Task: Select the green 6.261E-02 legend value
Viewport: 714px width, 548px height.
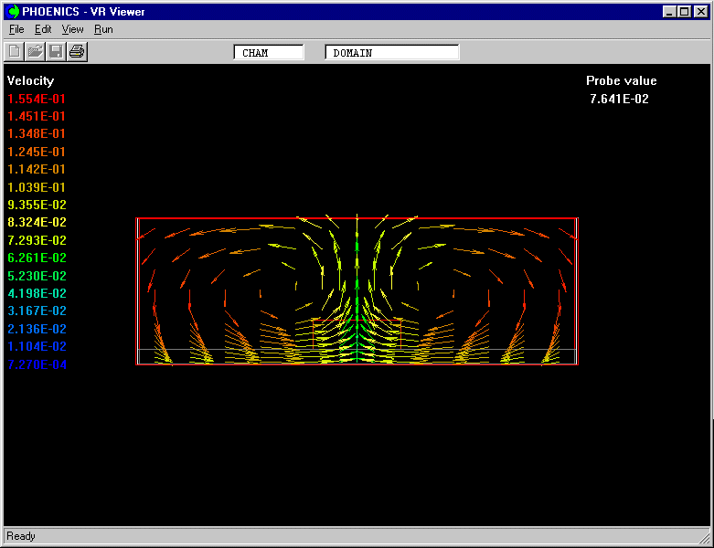Action: [x=37, y=258]
